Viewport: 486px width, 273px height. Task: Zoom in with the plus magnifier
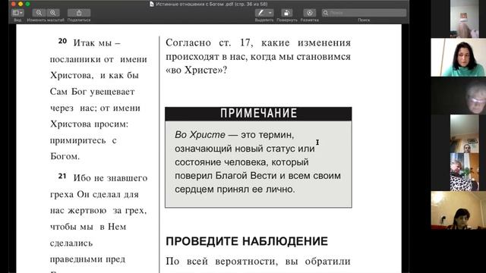(x=53, y=13)
